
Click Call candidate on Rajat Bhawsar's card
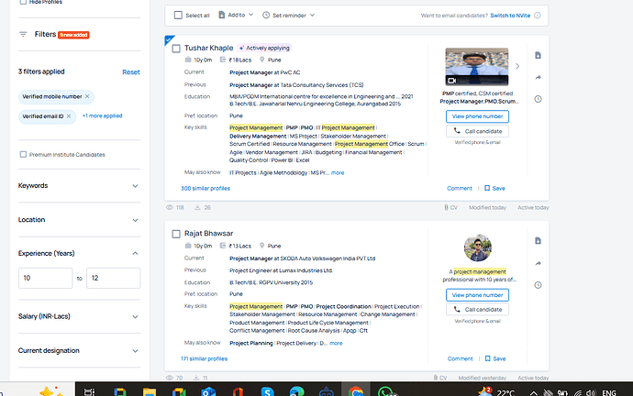click(x=476, y=310)
